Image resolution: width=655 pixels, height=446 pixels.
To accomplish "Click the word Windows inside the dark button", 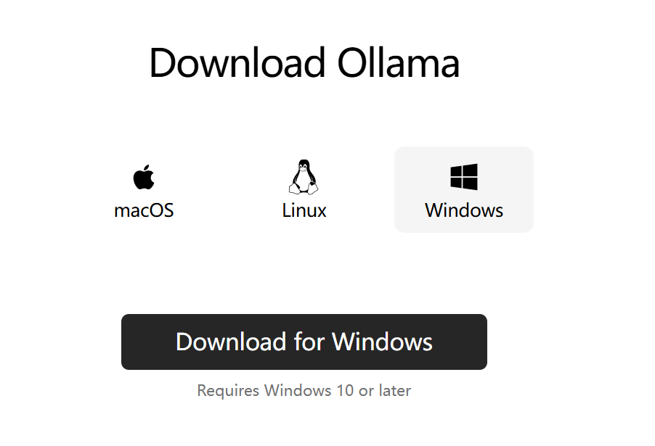I will 382,342.
